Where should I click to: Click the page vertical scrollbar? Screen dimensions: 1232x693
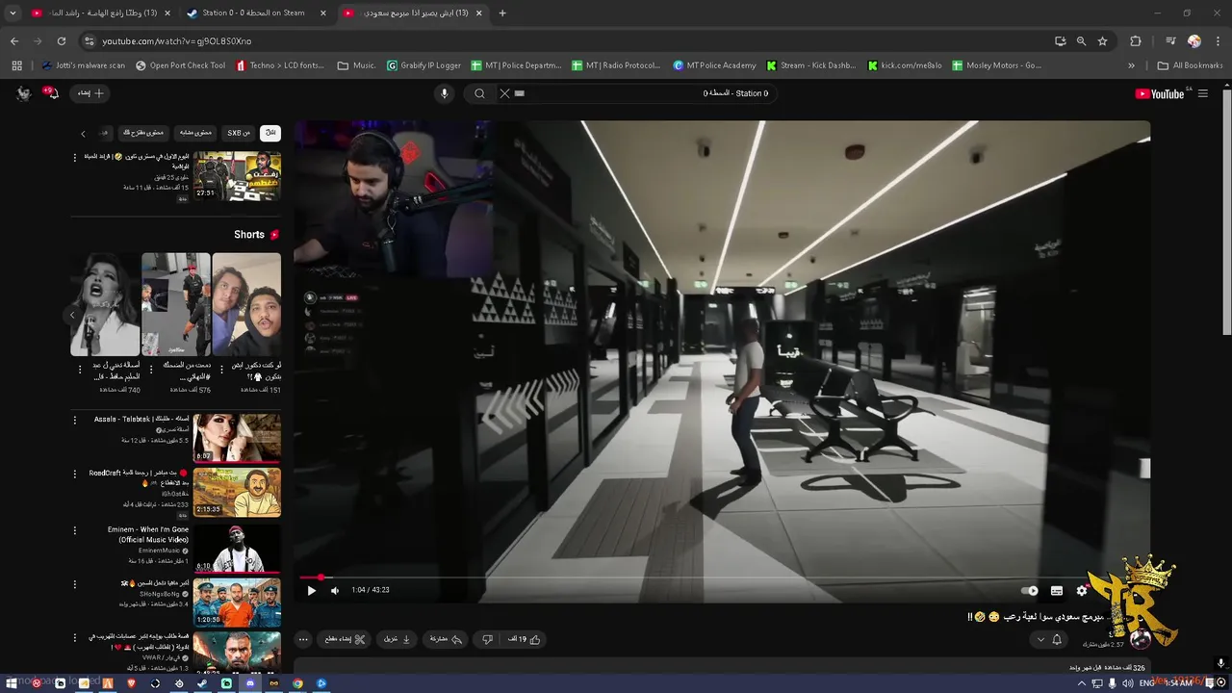[x=1226, y=212]
